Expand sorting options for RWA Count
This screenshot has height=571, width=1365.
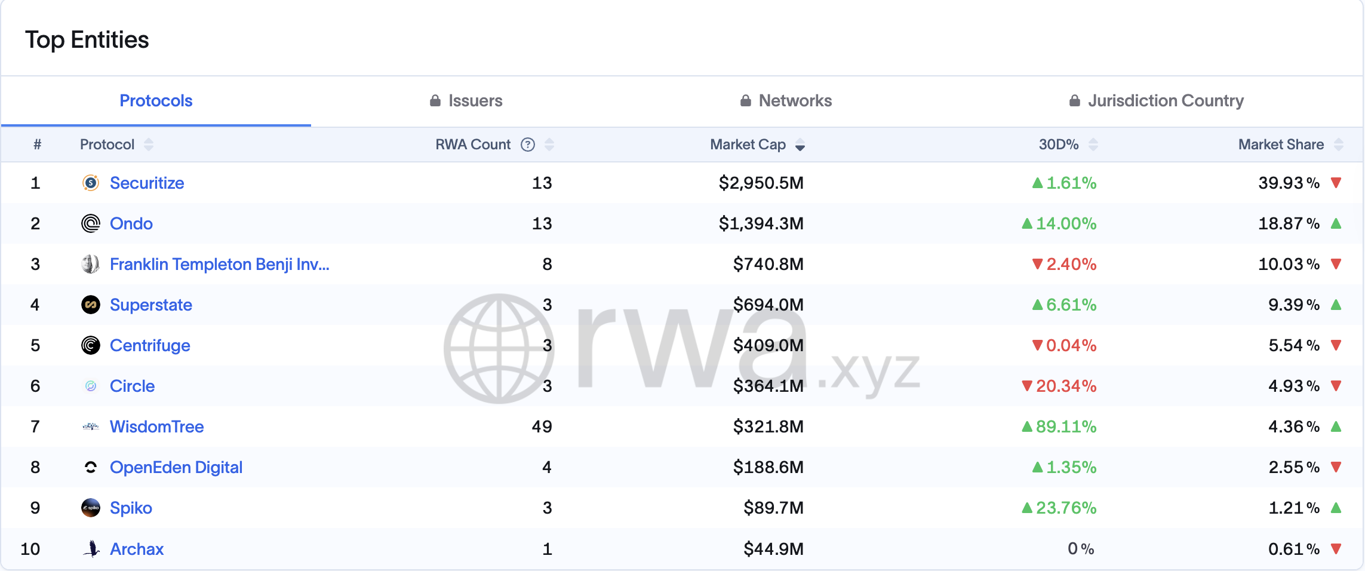pos(549,144)
